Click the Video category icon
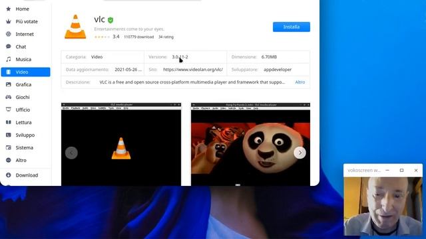Screen dimensions: 426x239 9,72
